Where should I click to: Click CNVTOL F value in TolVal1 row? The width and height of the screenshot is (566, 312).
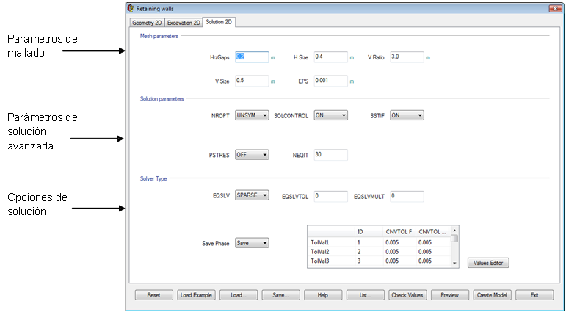coord(399,242)
